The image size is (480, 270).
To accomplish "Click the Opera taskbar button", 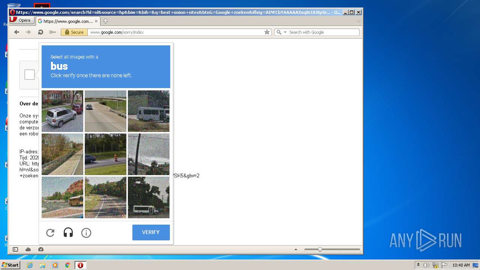I will pyautogui.click(x=80, y=265).
